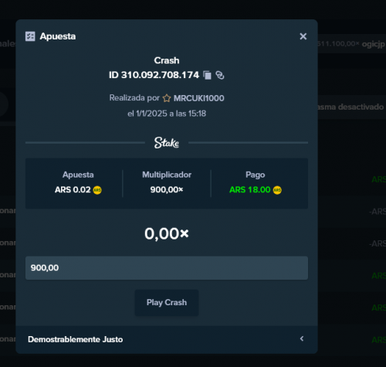Open the Demostrablemente Justo section label

click(76, 339)
